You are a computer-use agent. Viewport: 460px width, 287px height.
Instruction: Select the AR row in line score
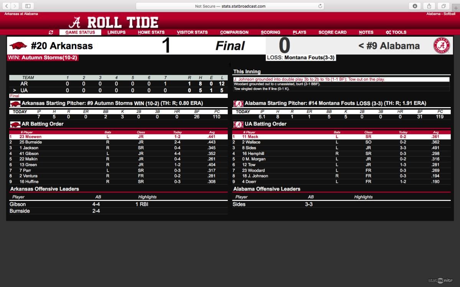click(x=118, y=83)
